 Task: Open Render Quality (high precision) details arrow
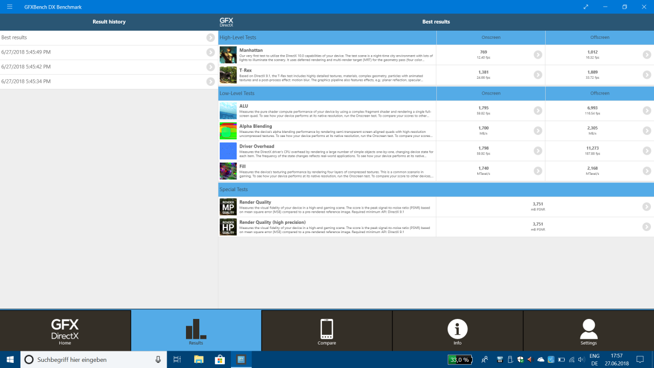[x=647, y=226]
